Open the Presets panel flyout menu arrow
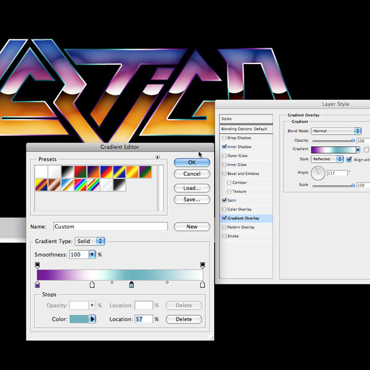The width and height of the screenshot is (370, 370). tap(158, 158)
